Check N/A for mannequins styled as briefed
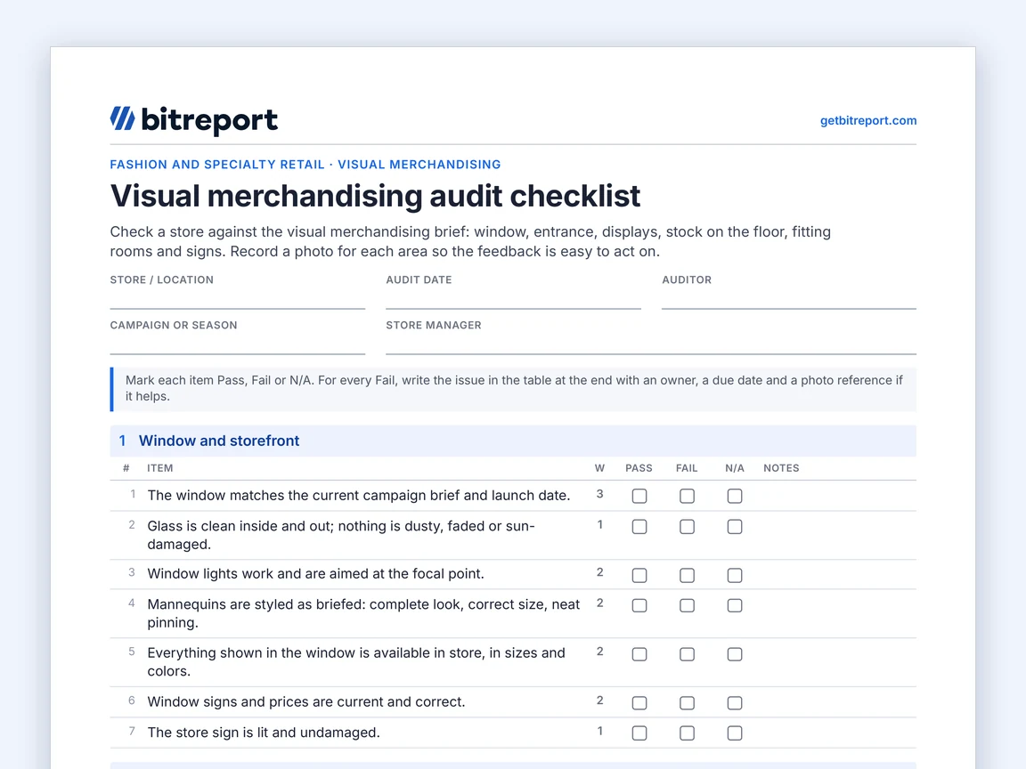 pyautogui.click(x=735, y=605)
